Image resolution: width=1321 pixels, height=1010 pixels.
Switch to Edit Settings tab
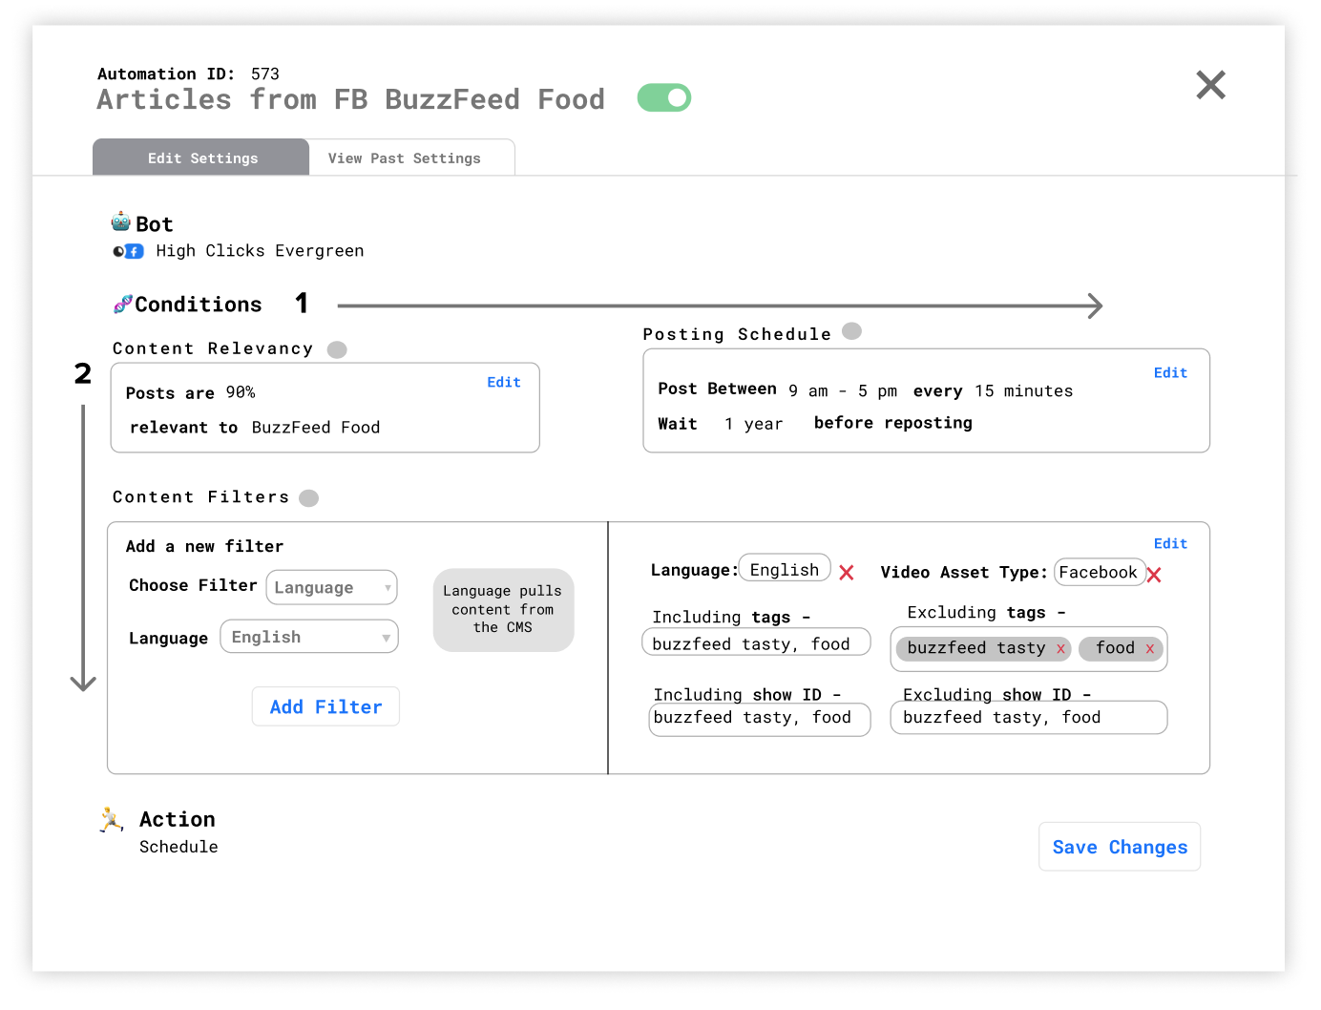(201, 158)
